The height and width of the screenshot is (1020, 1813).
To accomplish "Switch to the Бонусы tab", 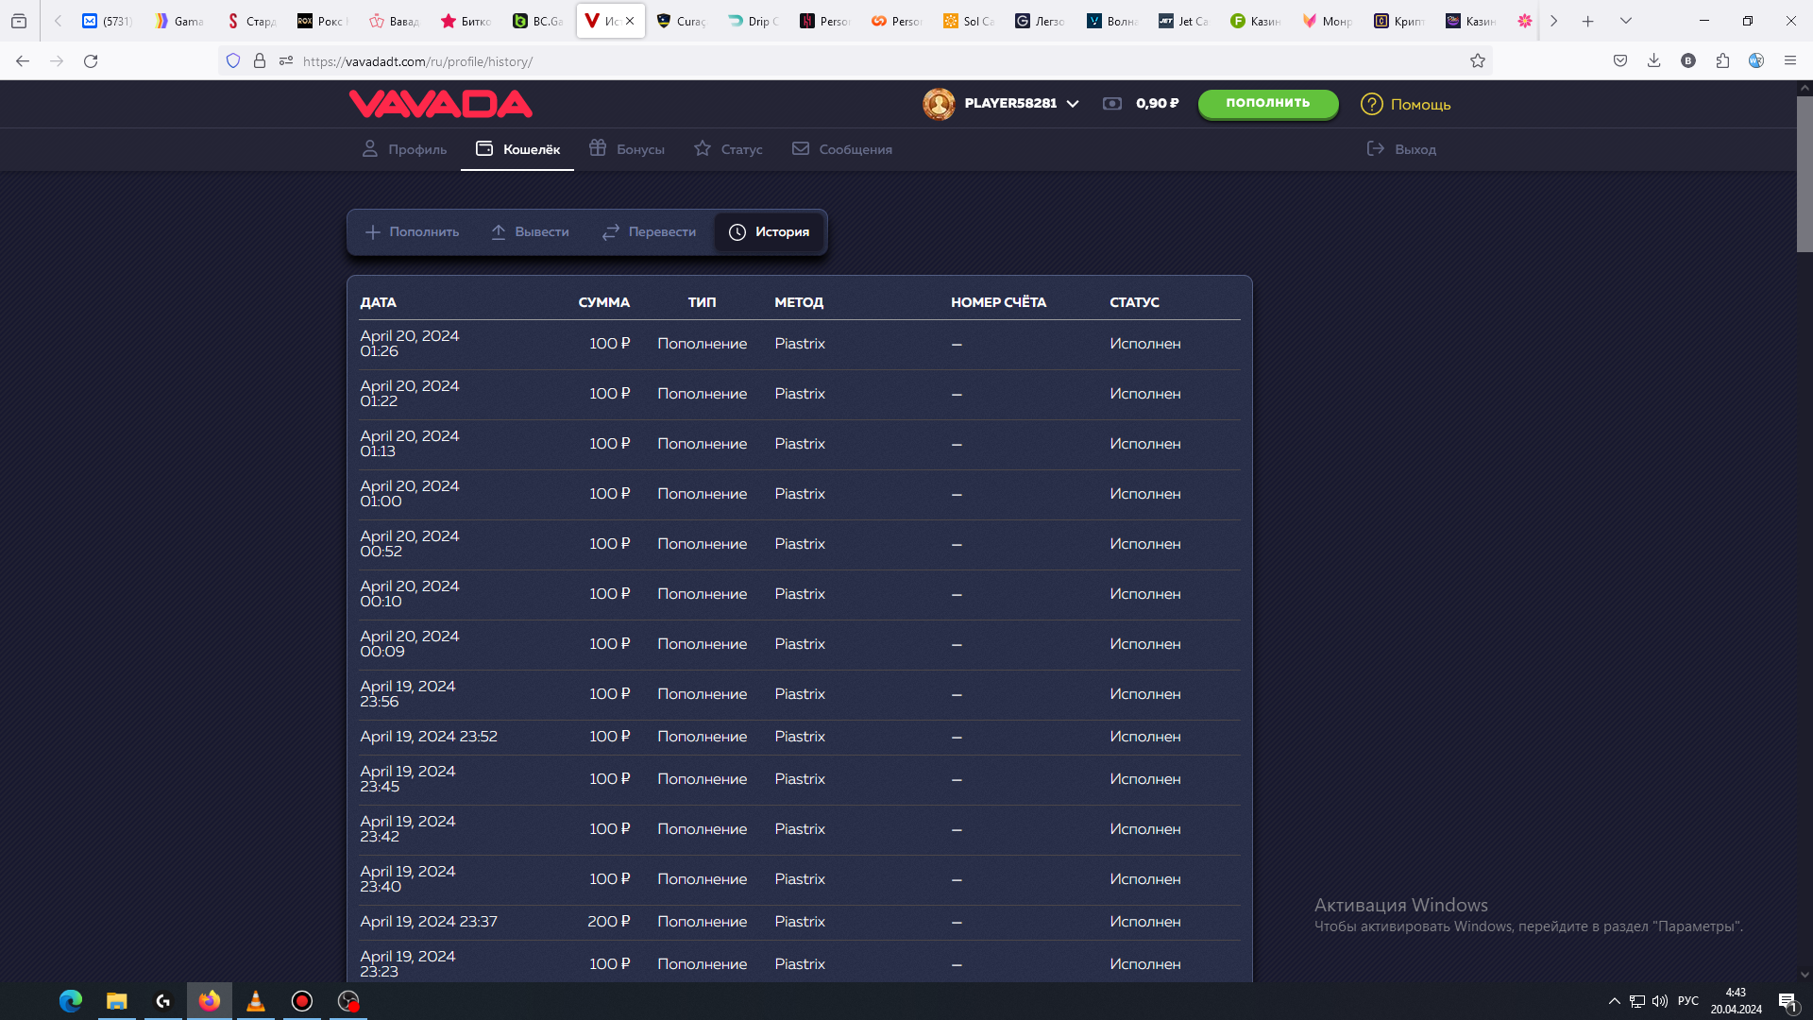I will click(627, 149).
